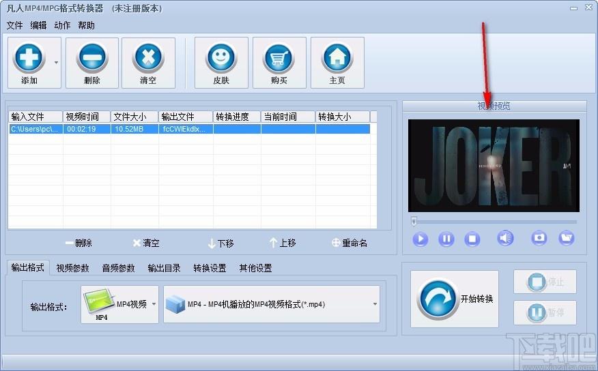Take a snapshot with camera icon
This screenshot has width=598, height=371.
(x=539, y=238)
